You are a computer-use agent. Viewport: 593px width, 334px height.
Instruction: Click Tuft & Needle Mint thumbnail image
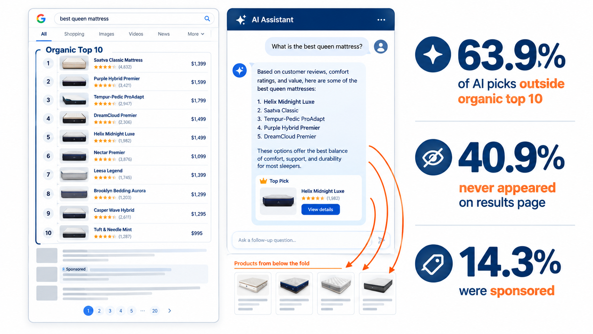(74, 233)
